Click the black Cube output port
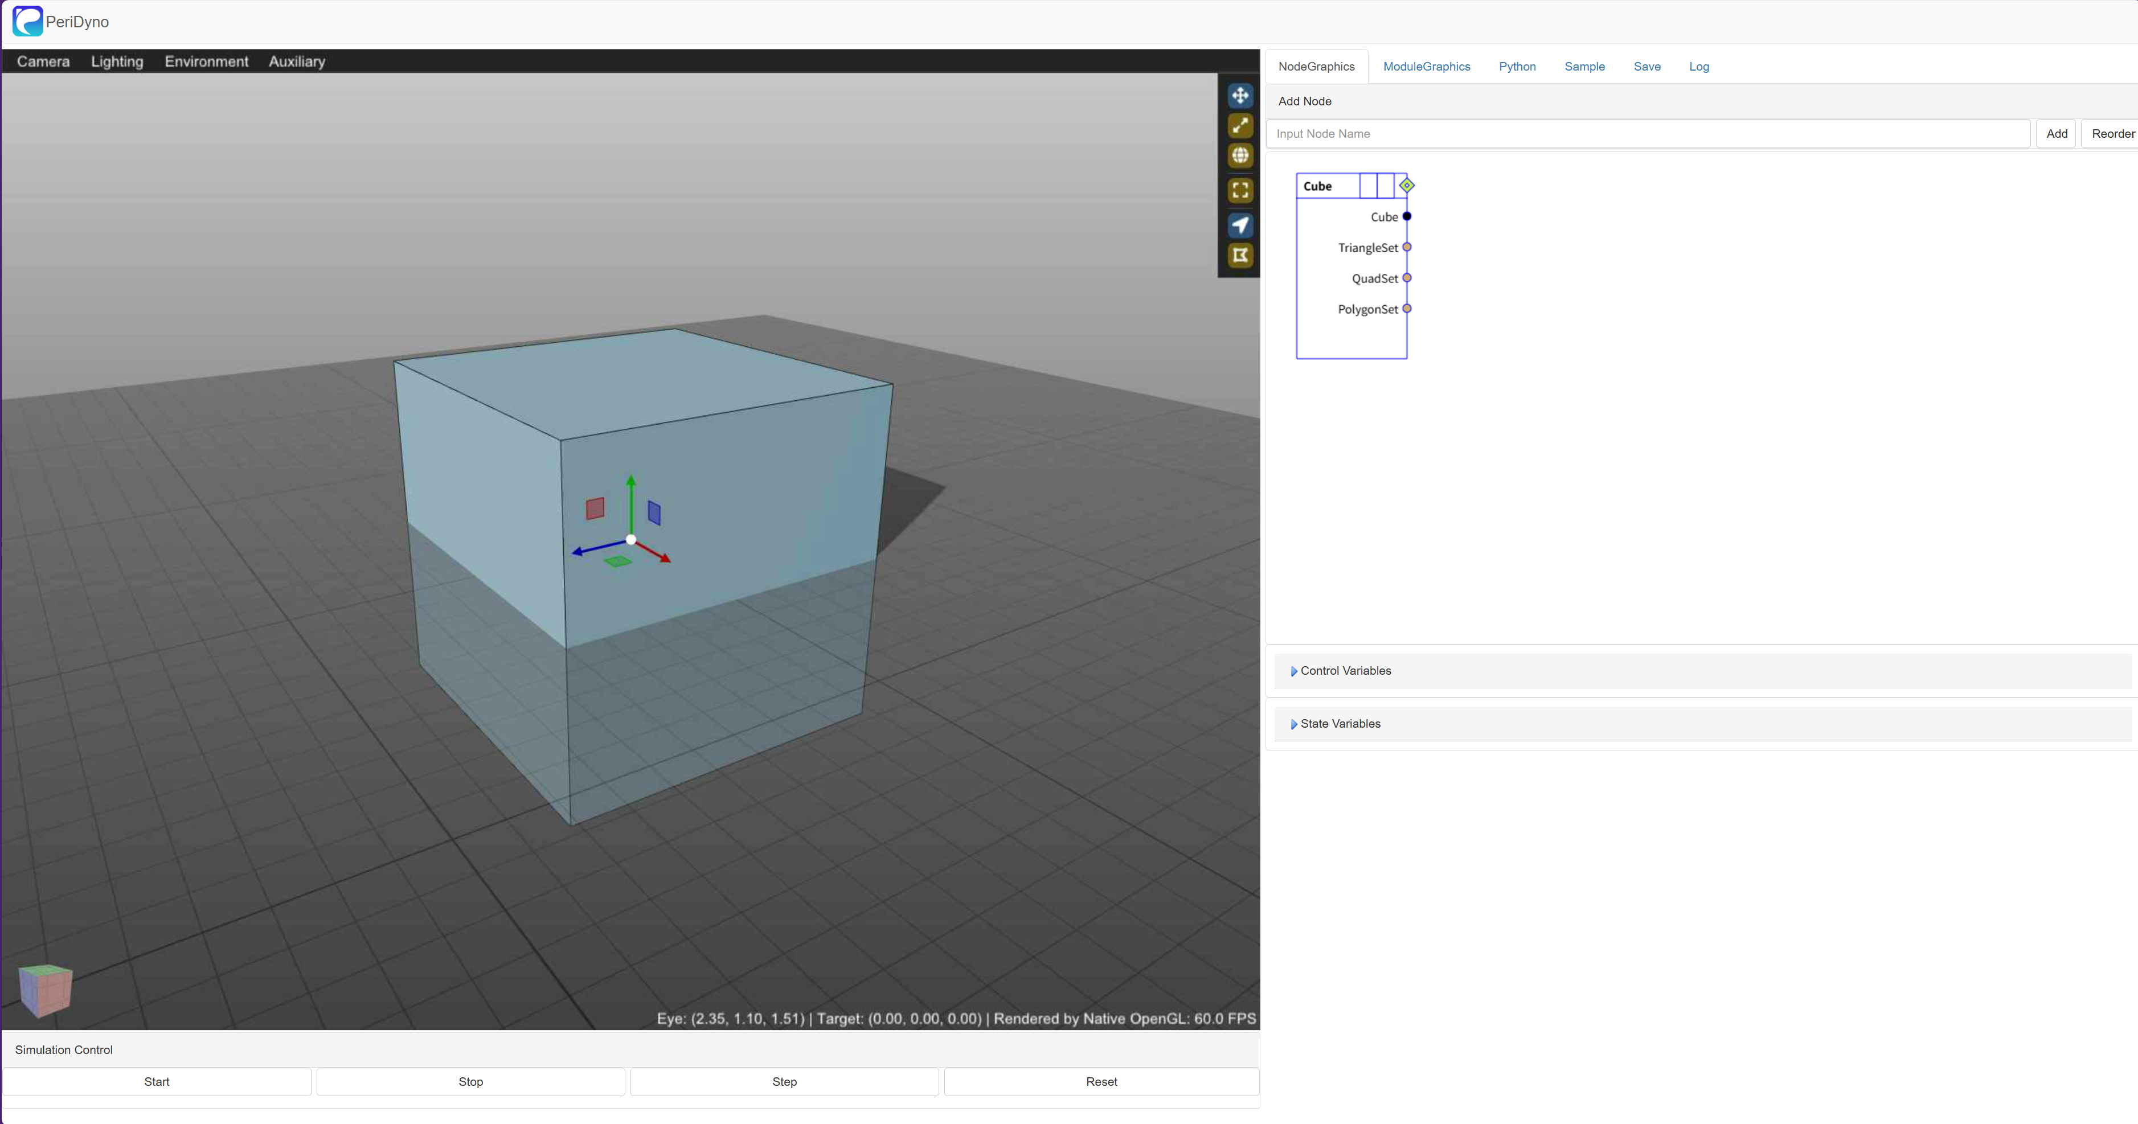The width and height of the screenshot is (2138, 1124). (1407, 216)
